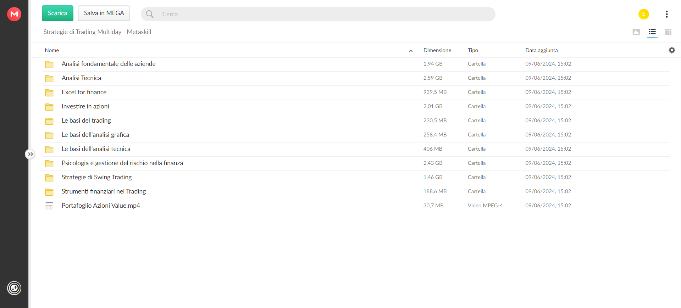Click the 2,43 GB size value
Image resolution: width=681 pixels, height=308 pixels.
point(433,163)
